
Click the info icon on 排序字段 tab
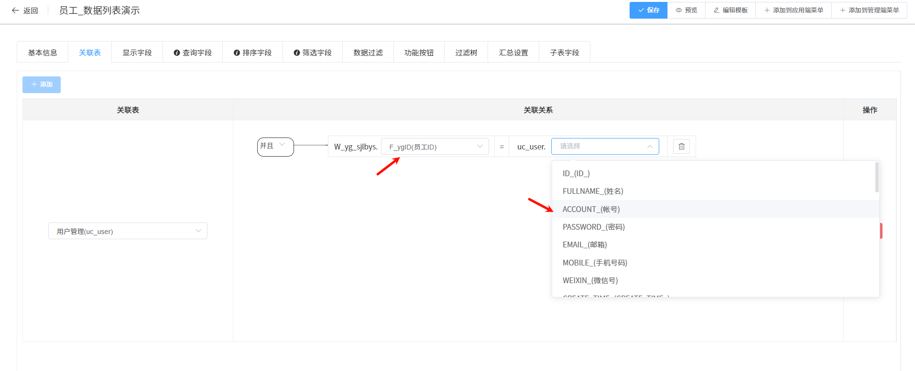click(x=237, y=53)
